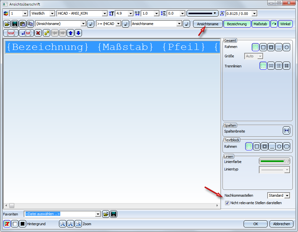Click the paste clipboard icon
Viewport: 298px width, 232px height.
point(22,24)
